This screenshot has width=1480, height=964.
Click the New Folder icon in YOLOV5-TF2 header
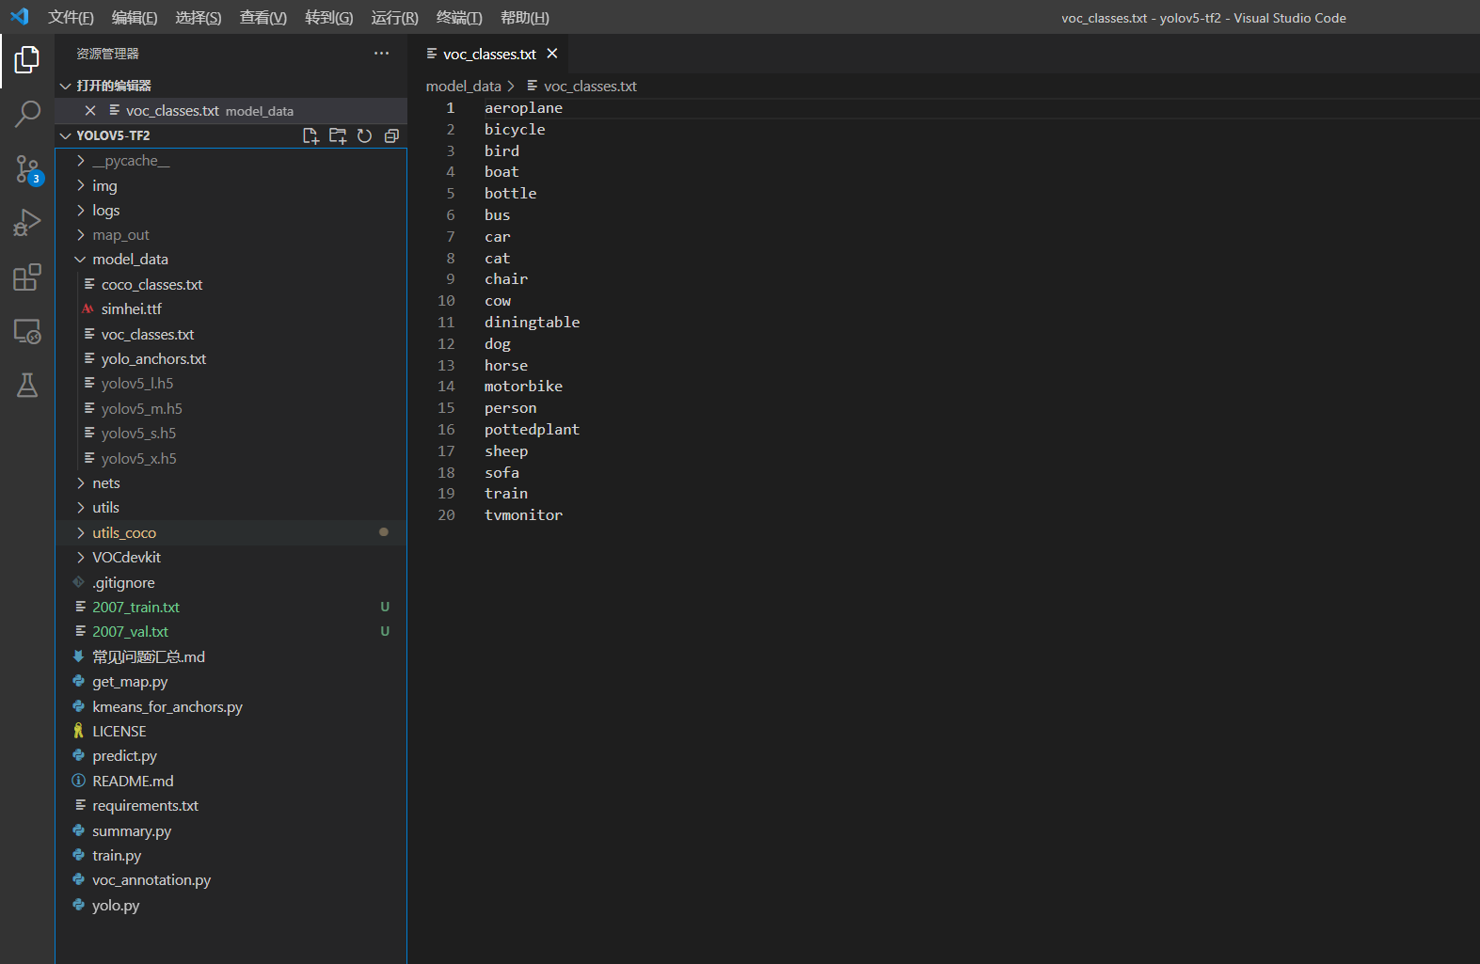click(338, 135)
